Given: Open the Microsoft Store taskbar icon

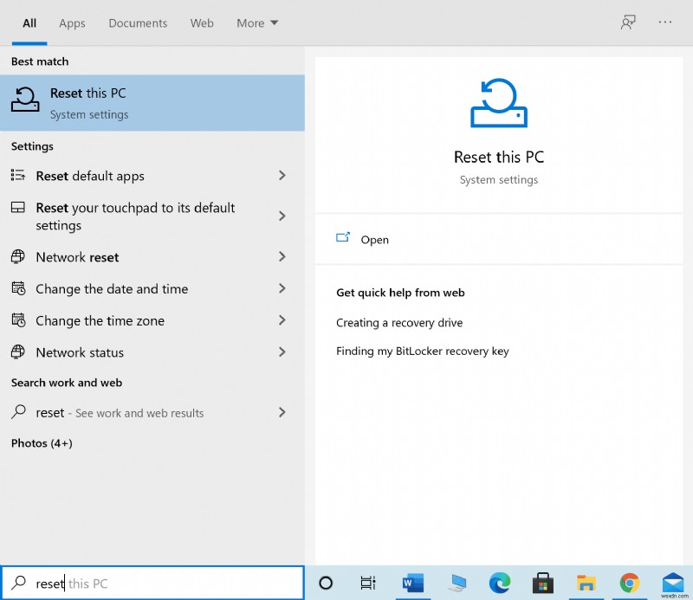Looking at the screenshot, I should pyautogui.click(x=544, y=583).
